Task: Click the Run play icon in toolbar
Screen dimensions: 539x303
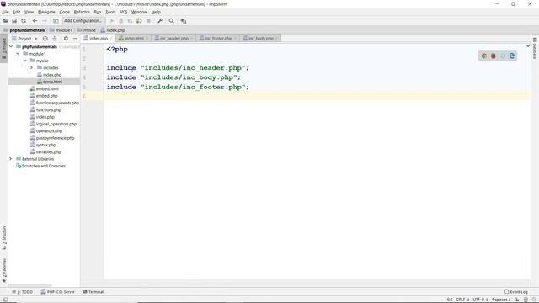Action: 112,21
